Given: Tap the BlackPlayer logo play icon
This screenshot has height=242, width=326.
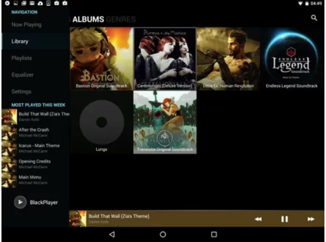Looking at the screenshot, I should [20, 202].
